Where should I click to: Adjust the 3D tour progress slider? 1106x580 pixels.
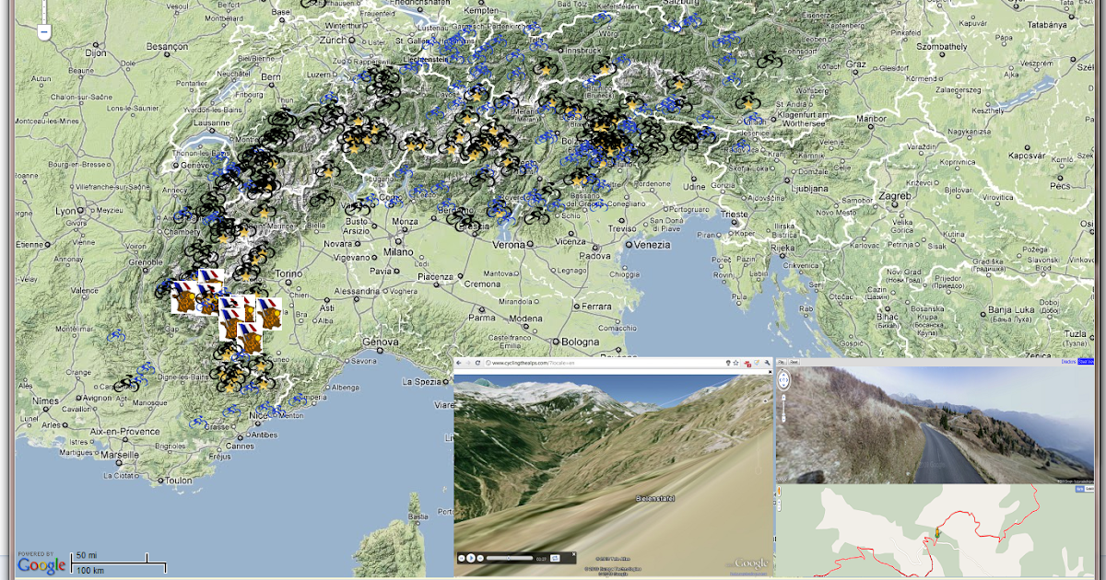510,558
